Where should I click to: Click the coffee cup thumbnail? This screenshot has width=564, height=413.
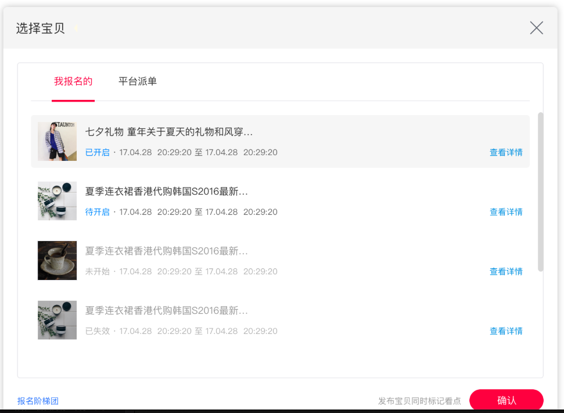point(57,260)
